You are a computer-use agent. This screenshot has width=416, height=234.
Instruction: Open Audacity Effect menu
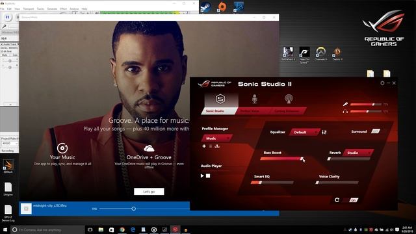pyautogui.click(x=64, y=8)
